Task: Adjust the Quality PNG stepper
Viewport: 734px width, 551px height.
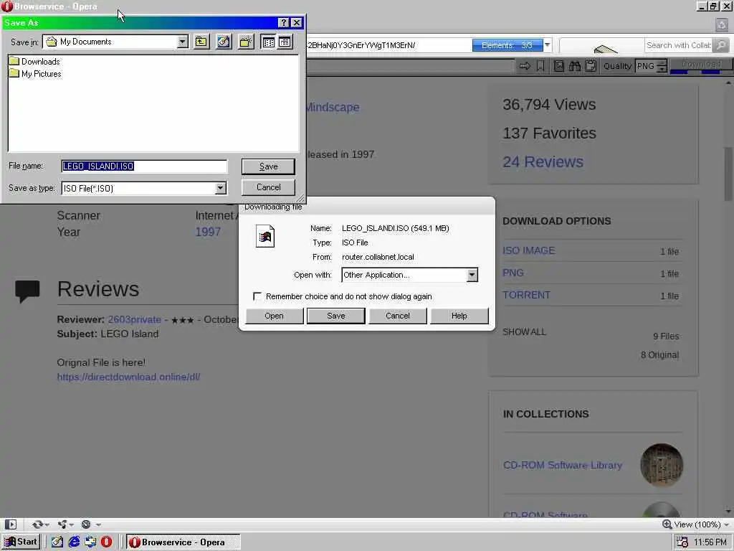Action: 662,66
